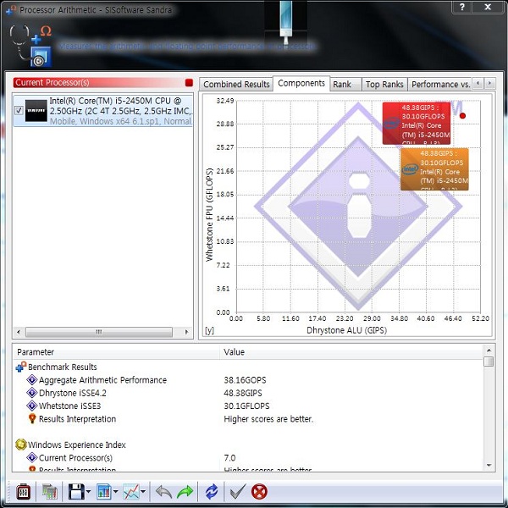Click left arrow of processor list scrollbar
Screen dimensions: 508x508
coord(19,332)
